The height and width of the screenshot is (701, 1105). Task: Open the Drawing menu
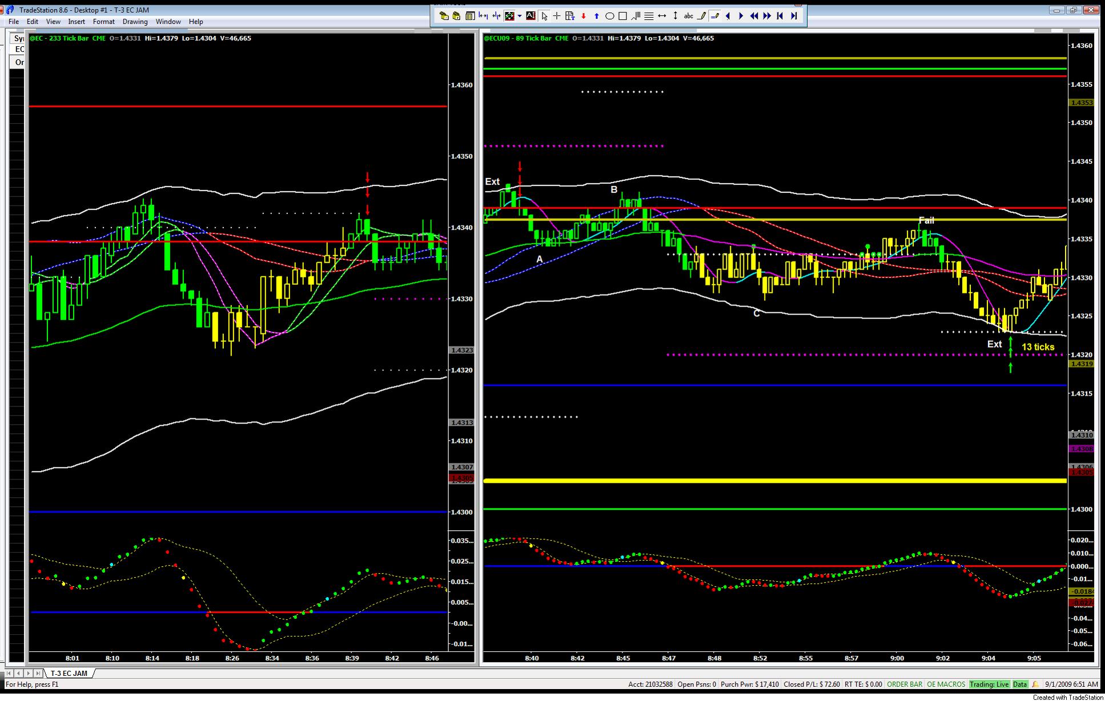tap(135, 22)
